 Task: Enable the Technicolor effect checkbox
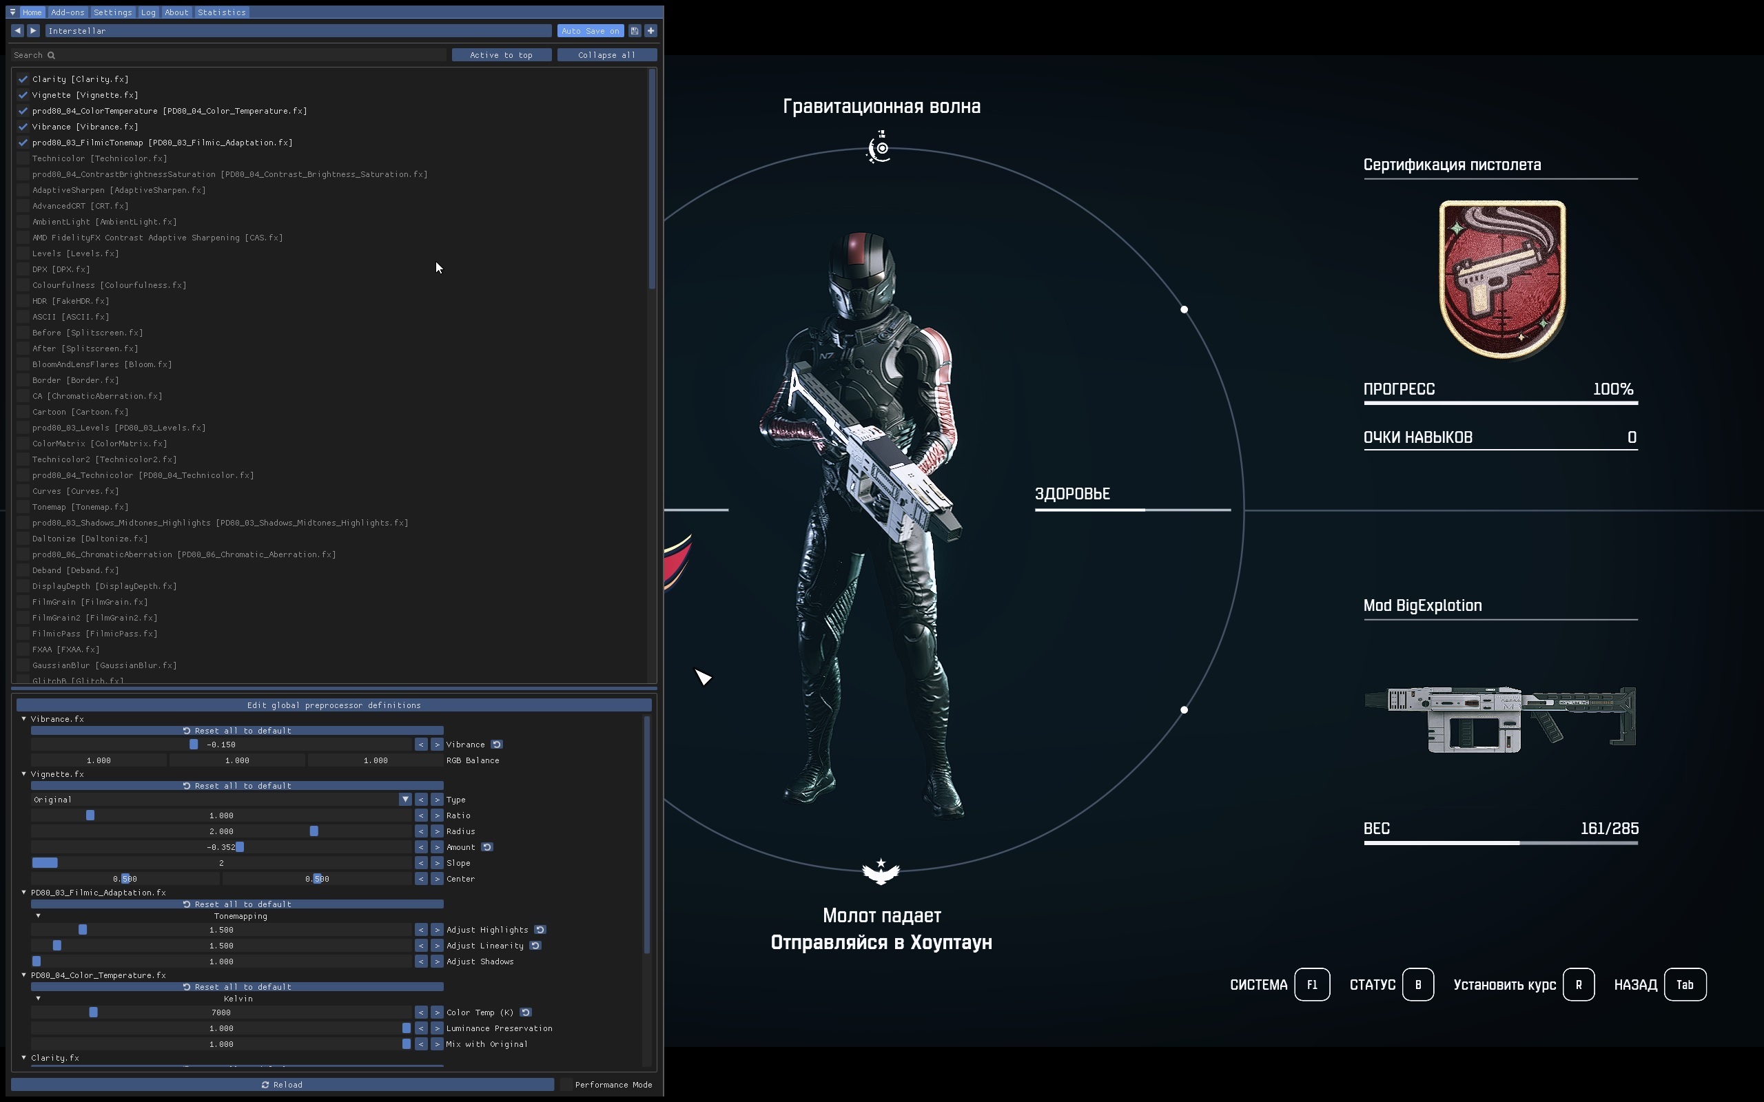pyautogui.click(x=23, y=158)
